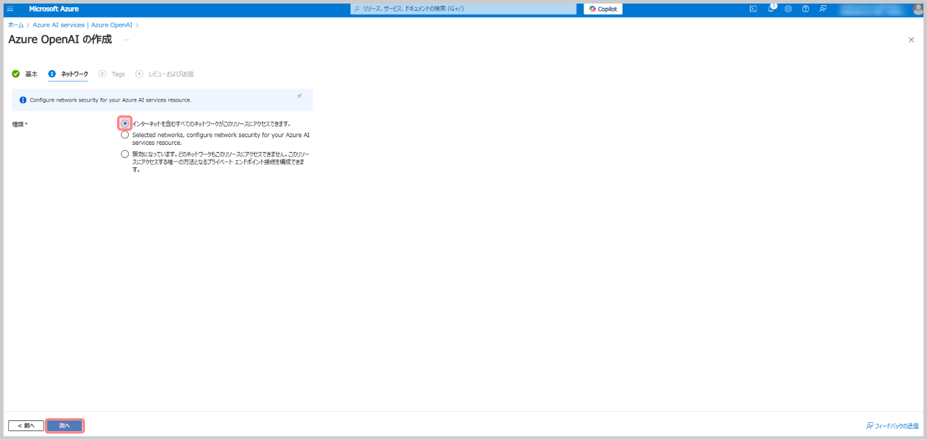Open the レビューおよび送信 tab
The width and height of the screenshot is (927, 440).
165,74
